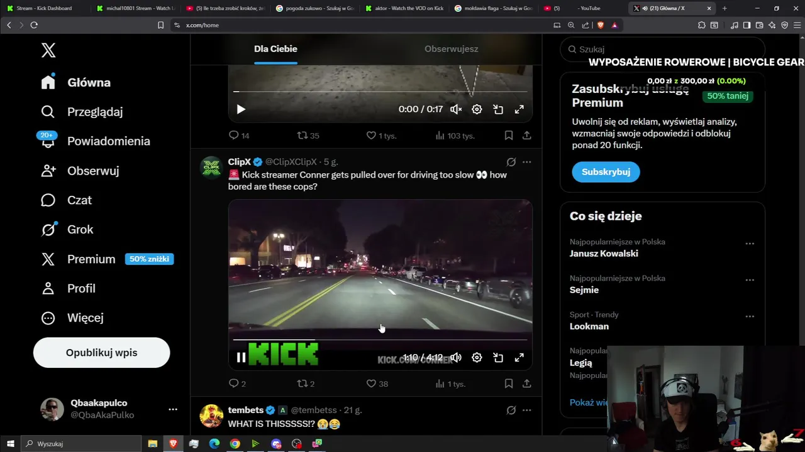The image size is (805, 452).
Task: Switch to the Obserwujesz tab
Action: [x=451, y=49]
